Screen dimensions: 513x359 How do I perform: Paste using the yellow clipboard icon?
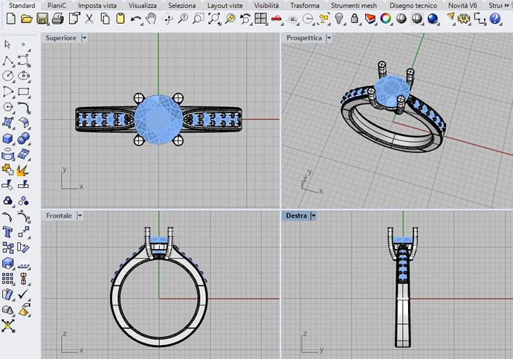(120, 19)
